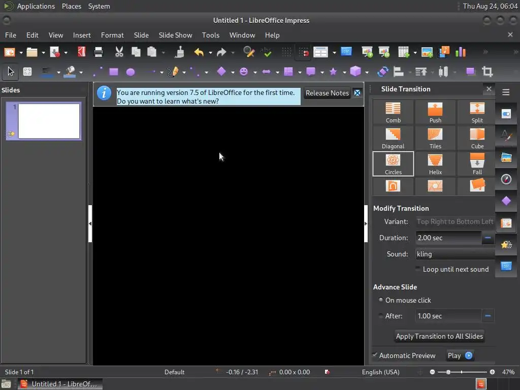Open the Window menu
Image resolution: width=520 pixels, height=390 pixels.
[x=242, y=35]
